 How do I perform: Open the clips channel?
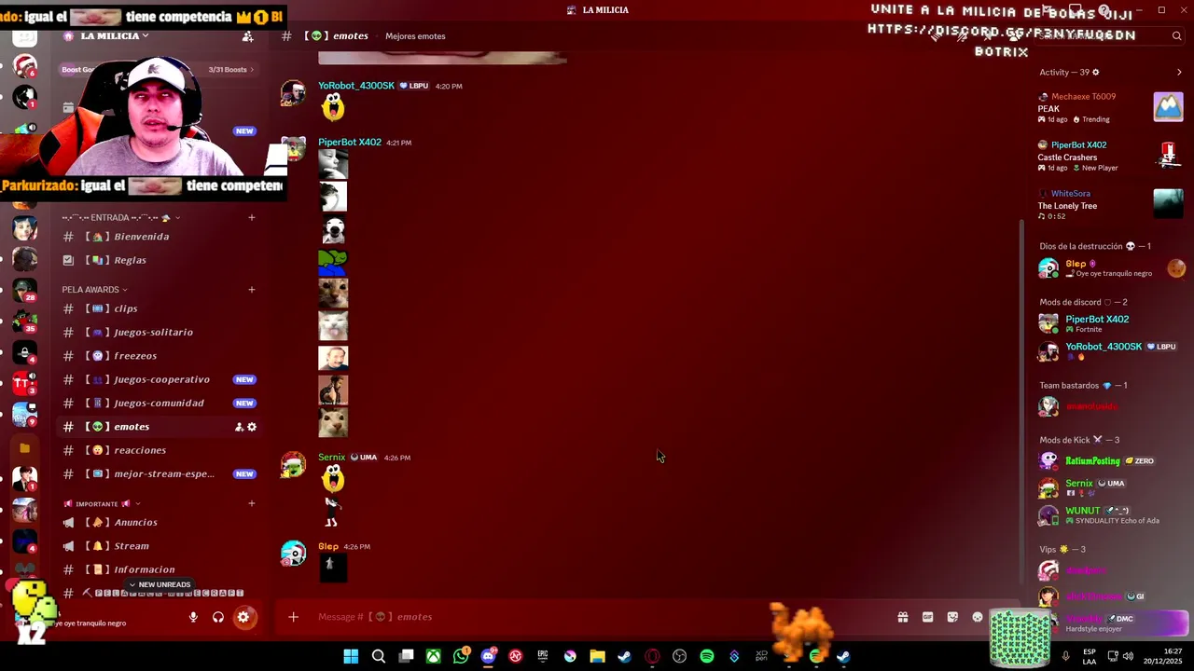pyautogui.click(x=159, y=308)
